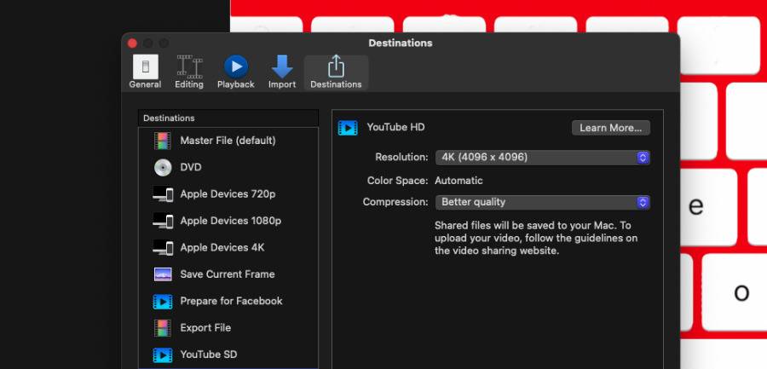Viewport: 767px width, 369px height.
Task: Click the Export File filmstrip icon
Action: [163, 328]
